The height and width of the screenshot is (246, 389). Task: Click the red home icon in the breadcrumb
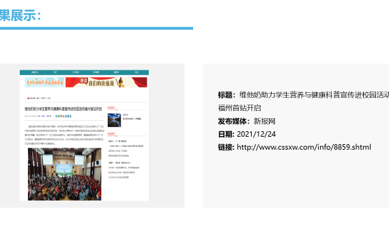[x=28, y=98]
